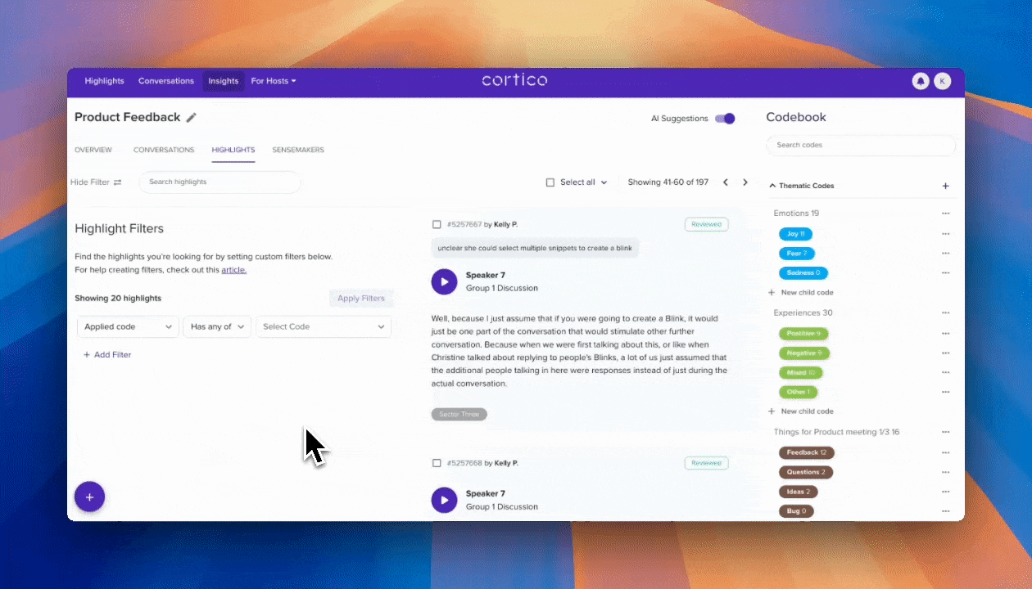The height and width of the screenshot is (589, 1032).
Task: Open Conversations in top navigation
Action: (x=166, y=81)
